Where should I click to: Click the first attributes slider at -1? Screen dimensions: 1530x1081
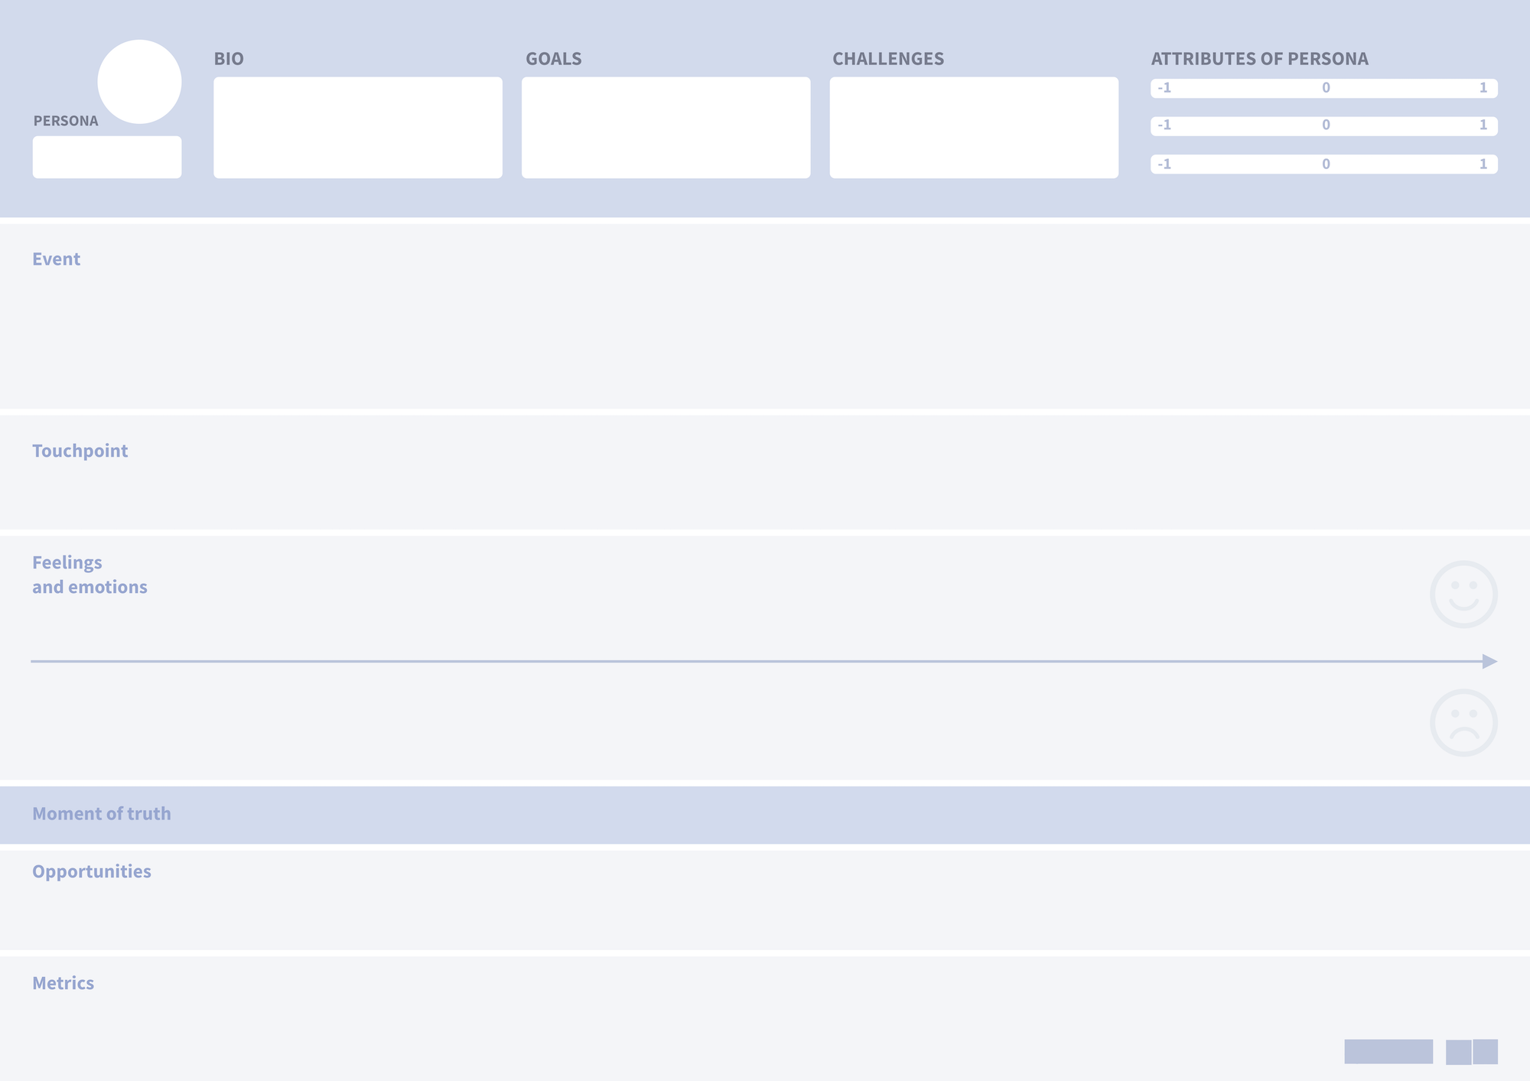[1163, 88]
